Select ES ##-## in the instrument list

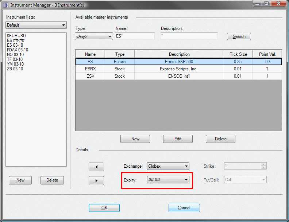pyautogui.click(x=16, y=40)
